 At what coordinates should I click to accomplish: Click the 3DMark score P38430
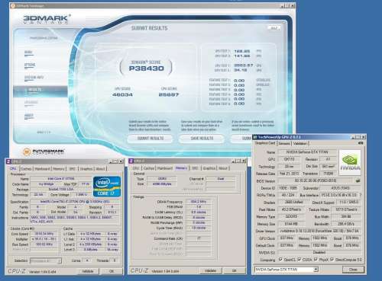coord(147,69)
